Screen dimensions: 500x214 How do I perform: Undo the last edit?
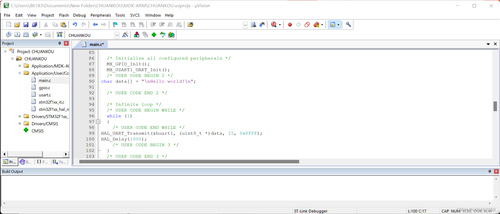point(75,25)
